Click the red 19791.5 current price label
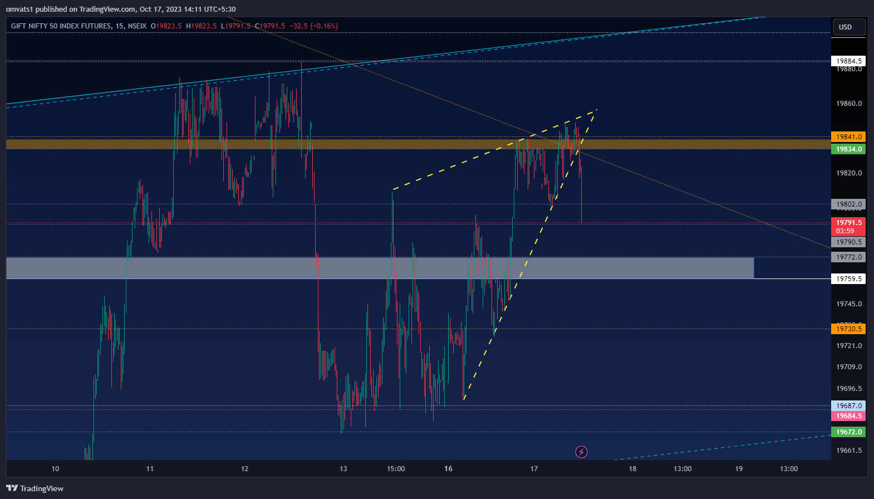 848,223
